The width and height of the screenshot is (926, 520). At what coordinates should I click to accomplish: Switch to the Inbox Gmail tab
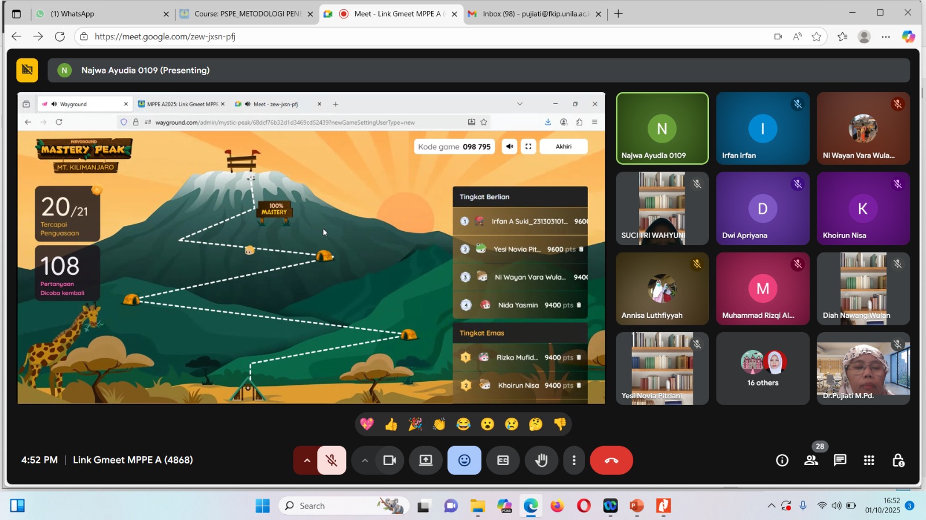click(x=532, y=14)
